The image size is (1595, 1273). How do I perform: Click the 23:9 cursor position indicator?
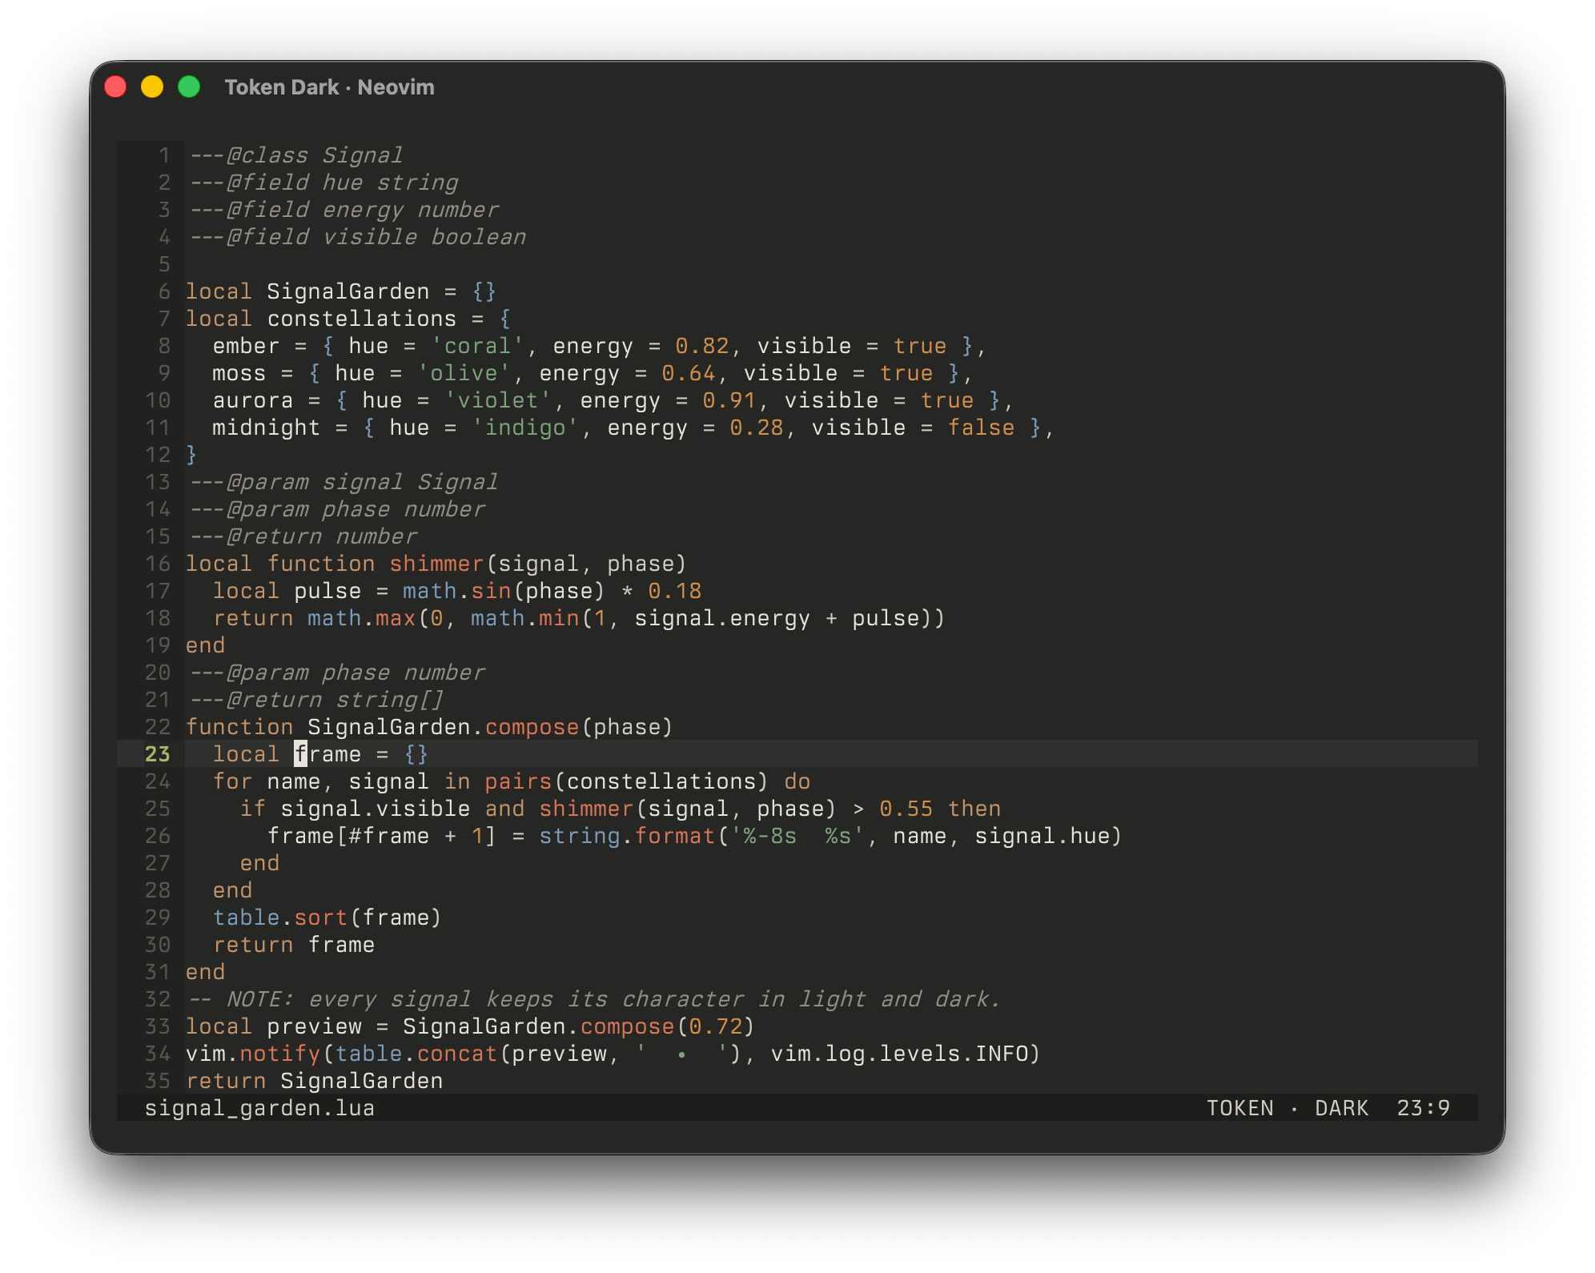[1424, 1108]
